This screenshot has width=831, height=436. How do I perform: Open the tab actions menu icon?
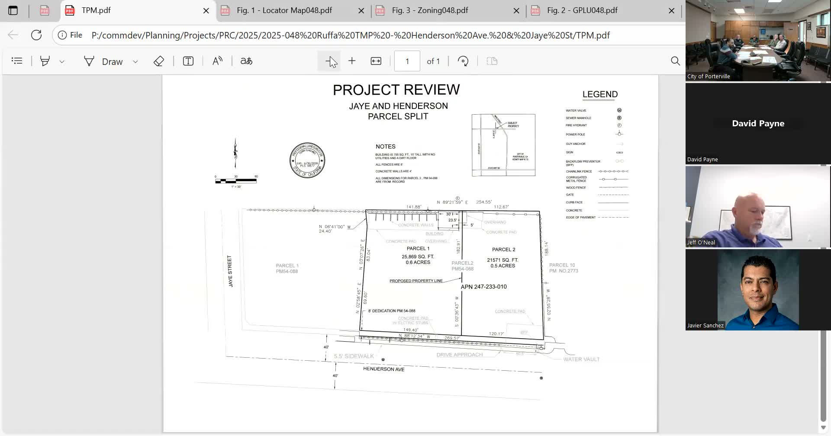[x=13, y=10]
